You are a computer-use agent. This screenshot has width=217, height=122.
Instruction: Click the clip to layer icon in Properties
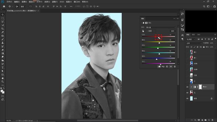[x=159, y=66]
